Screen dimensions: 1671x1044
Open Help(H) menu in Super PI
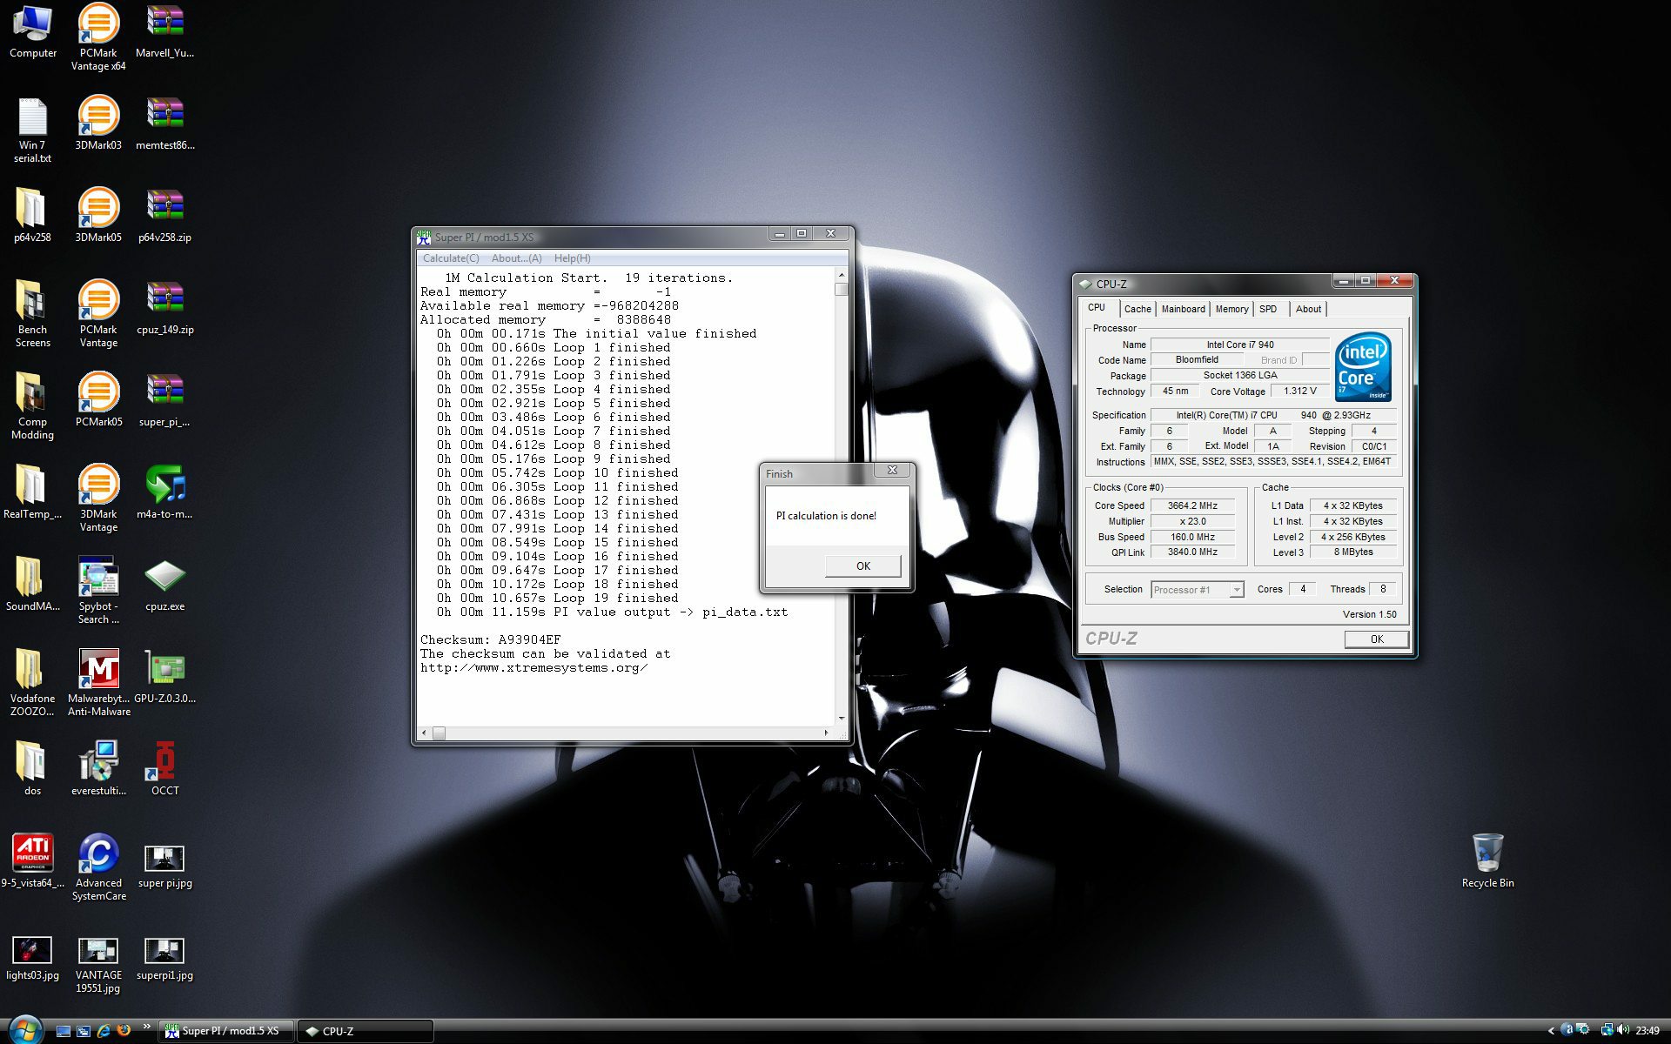point(572,258)
